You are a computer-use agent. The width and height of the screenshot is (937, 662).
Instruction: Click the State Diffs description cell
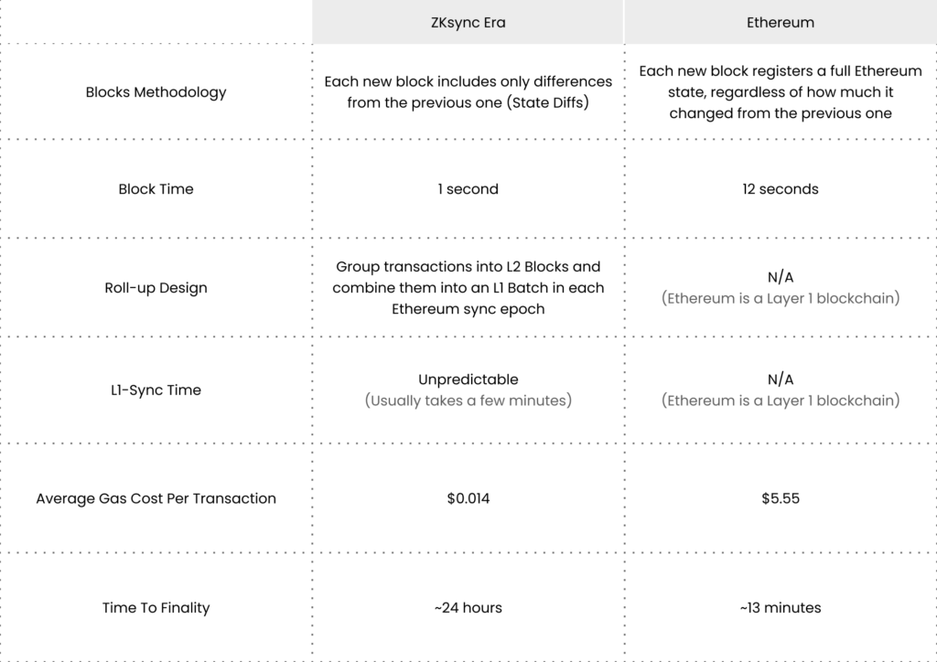(468, 91)
